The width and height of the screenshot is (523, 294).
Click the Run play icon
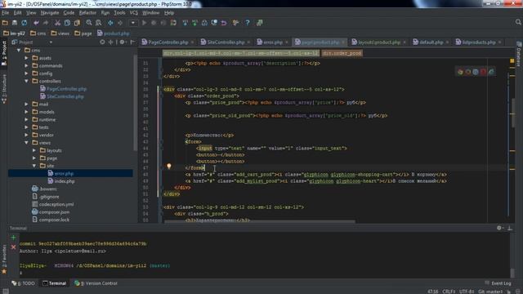click(144, 23)
